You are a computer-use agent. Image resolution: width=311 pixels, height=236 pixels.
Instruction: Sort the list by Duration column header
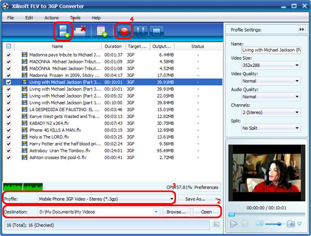[114, 47]
